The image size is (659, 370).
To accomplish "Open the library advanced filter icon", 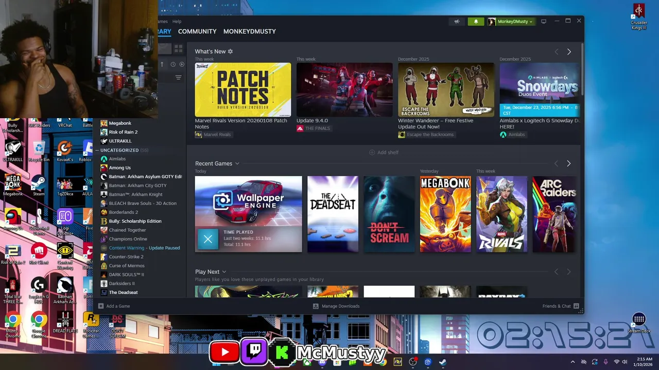I will 178,78.
